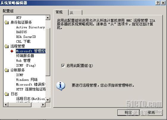
Task: Select the RADIUS configuration item
Action: coord(21,32)
